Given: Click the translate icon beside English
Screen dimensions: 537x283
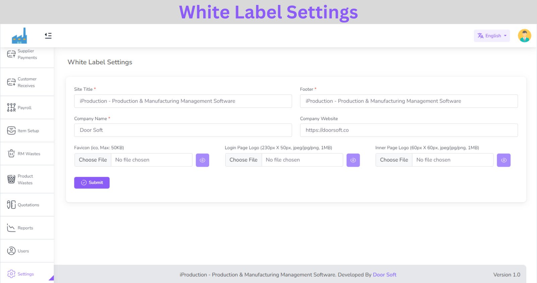Looking at the screenshot, I should coord(480,36).
